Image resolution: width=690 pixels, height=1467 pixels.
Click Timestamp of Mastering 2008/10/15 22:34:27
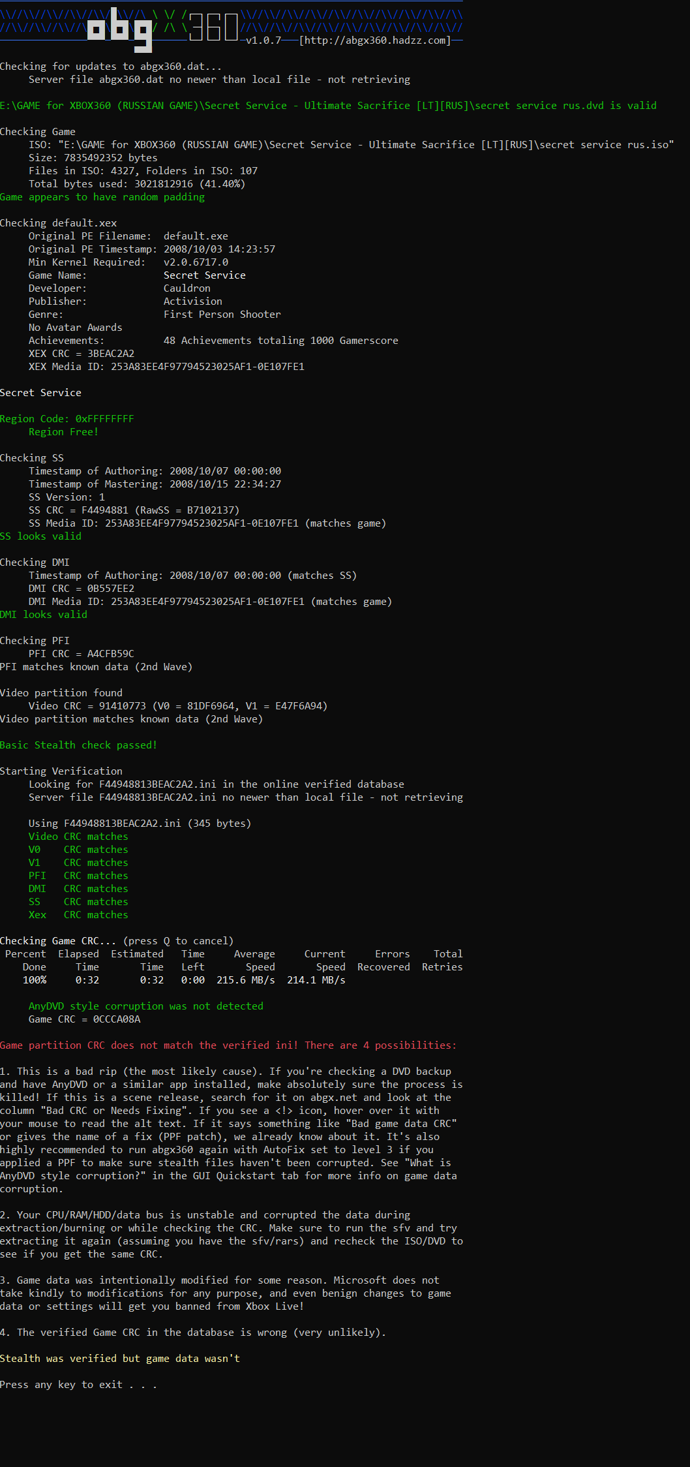tap(155, 484)
